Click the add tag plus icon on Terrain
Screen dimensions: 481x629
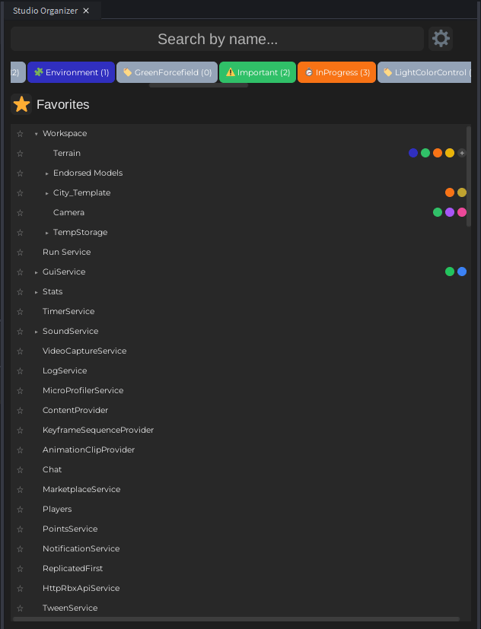click(462, 153)
